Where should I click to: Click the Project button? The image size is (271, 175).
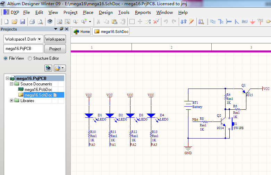pos(55,49)
